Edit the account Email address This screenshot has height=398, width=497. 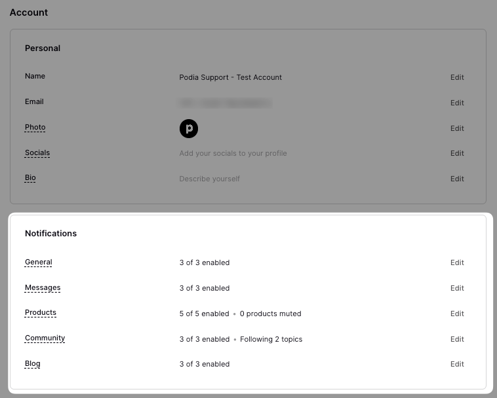[x=457, y=103]
